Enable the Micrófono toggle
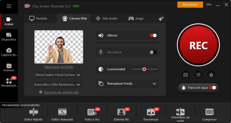The image size is (231, 123). pos(153,52)
